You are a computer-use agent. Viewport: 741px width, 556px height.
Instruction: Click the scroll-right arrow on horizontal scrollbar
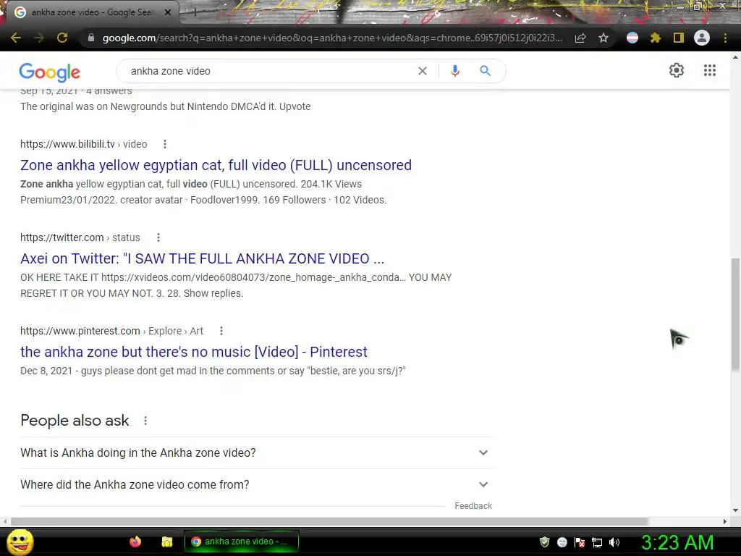pos(725,521)
